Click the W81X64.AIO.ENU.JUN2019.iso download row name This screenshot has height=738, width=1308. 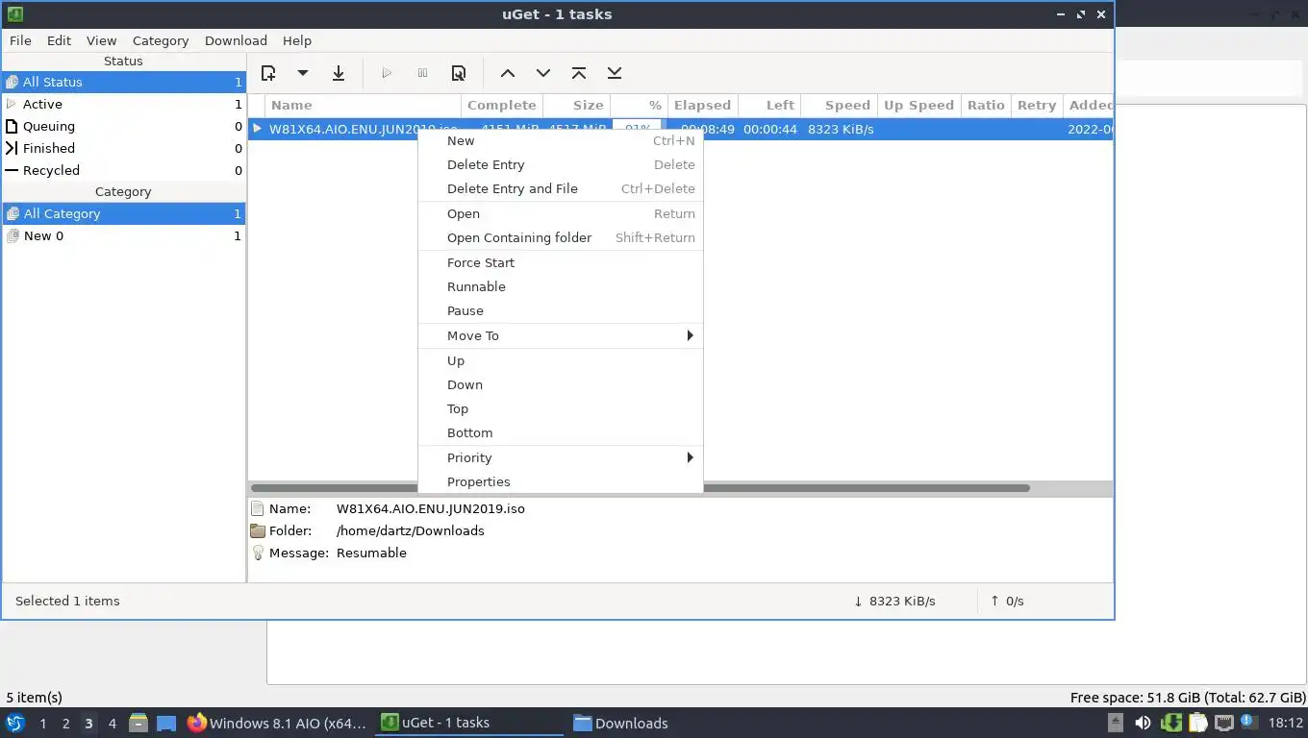click(x=364, y=129)
